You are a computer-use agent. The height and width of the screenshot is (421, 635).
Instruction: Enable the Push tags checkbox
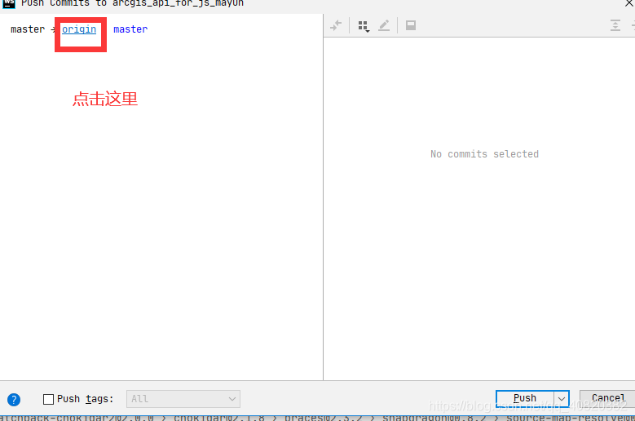pos(48,399)
